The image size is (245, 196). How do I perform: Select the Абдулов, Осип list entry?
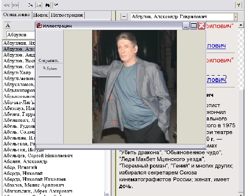coord(19,67)
